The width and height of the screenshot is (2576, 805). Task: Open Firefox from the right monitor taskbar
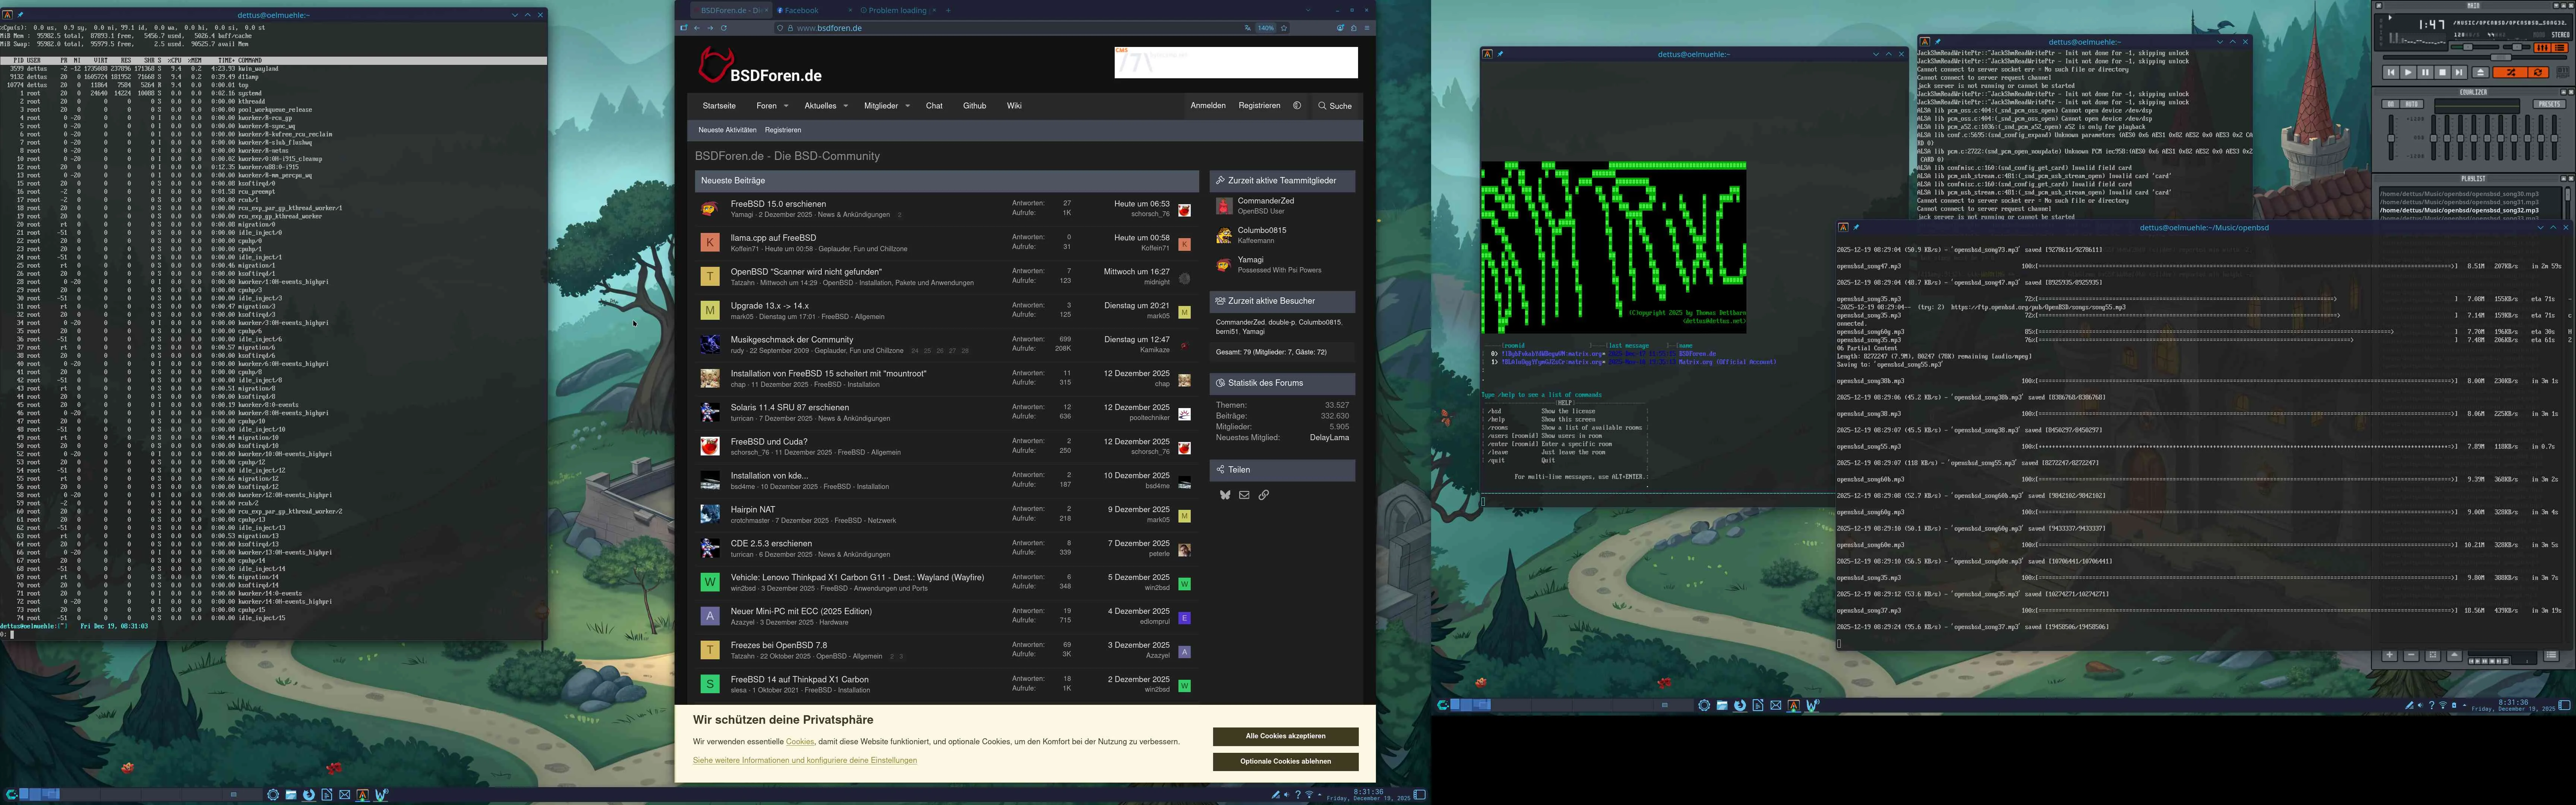[x=1740, y=706]
